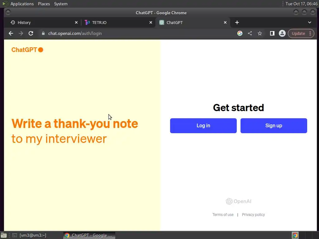The height and width of the screenshot is (239, 319).
Task: Open the Chrome profile avatar menu
Action: (x=282, y=33)
